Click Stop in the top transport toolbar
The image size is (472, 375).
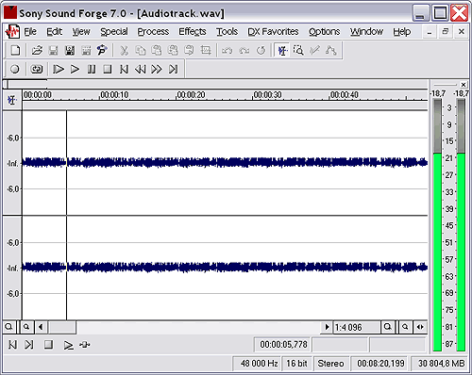point(108,69)
